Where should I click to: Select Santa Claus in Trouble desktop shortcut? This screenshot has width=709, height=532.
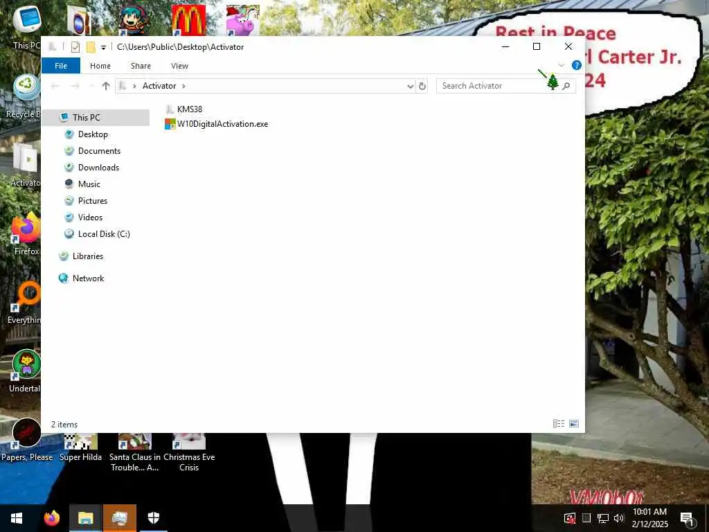(135, 452)
